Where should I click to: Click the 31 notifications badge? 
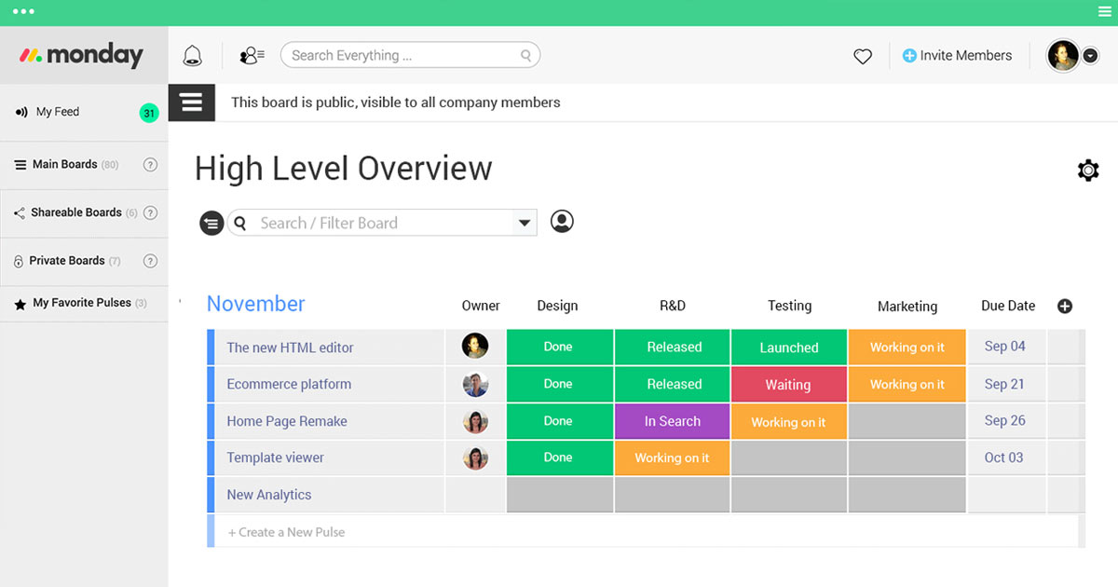(149, 113)
